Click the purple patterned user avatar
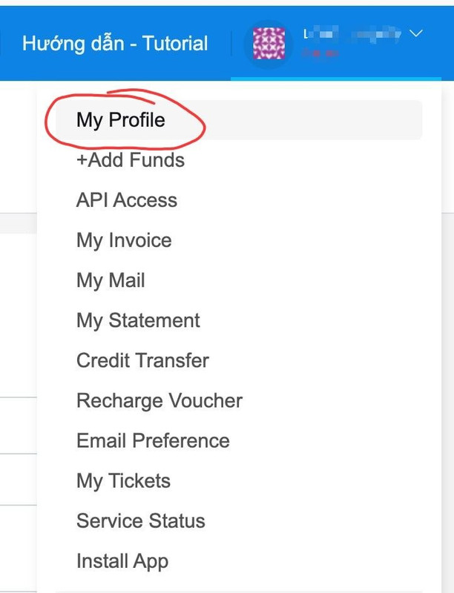The width and height of the screenshot is (454, 593). pos(269,44)
